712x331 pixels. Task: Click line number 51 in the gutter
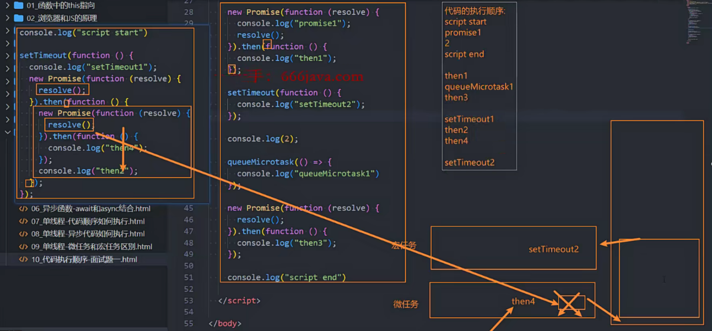(x=189, y=277)
